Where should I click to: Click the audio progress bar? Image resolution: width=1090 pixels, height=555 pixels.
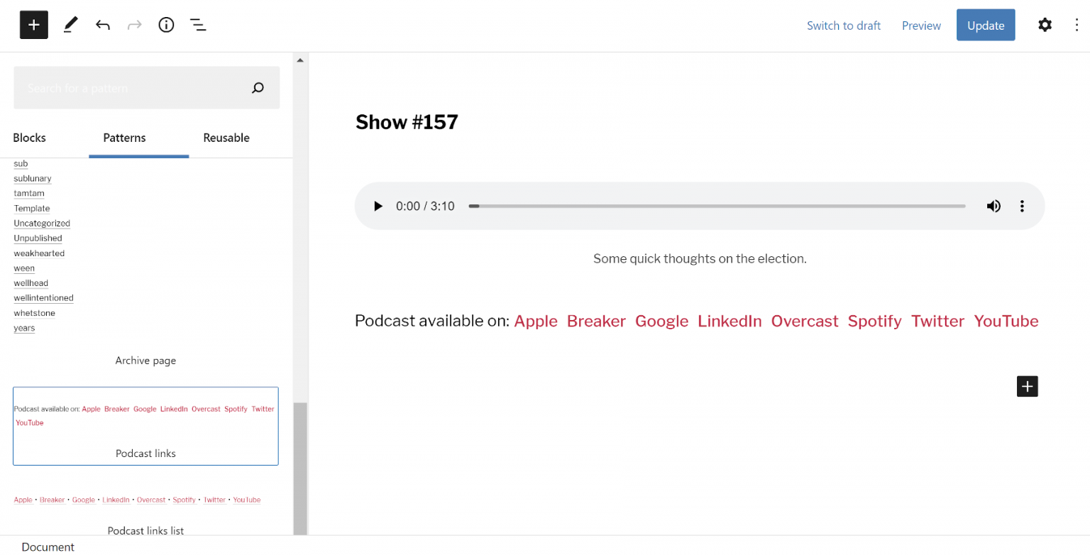(717, 206)
